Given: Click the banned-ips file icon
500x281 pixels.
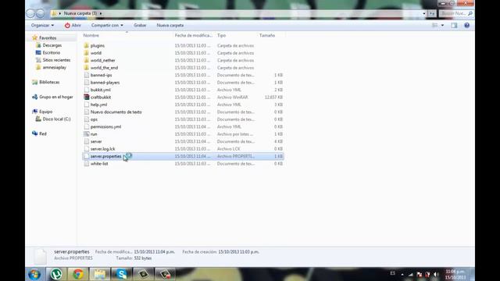Looking at the screenshot, I should pos(87,75).
